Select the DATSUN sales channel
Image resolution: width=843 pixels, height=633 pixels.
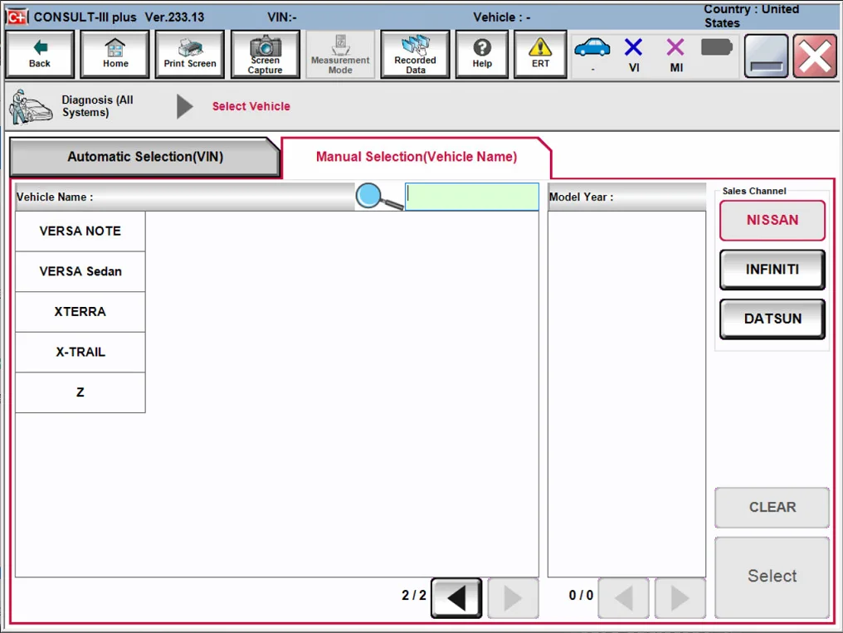[771, 319]
